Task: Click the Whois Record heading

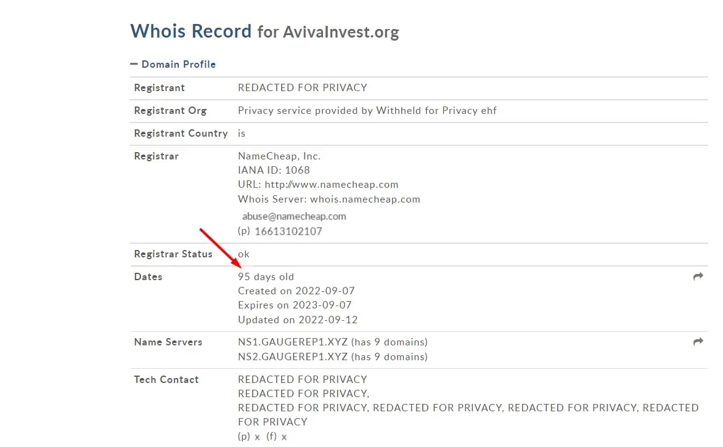Action: point(191,31)
